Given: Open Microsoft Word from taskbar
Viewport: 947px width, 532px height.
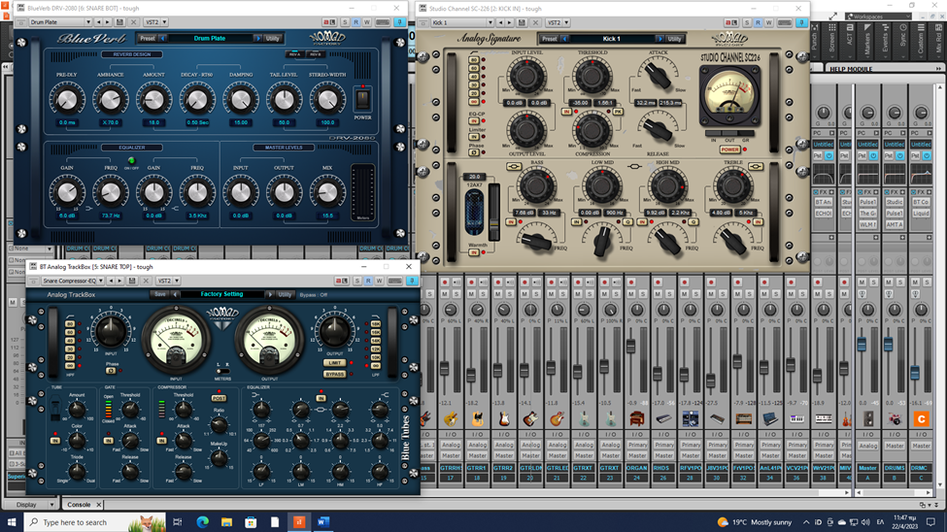Looking at the screenshot, I should pyautogui.click(x=323, y=521).
